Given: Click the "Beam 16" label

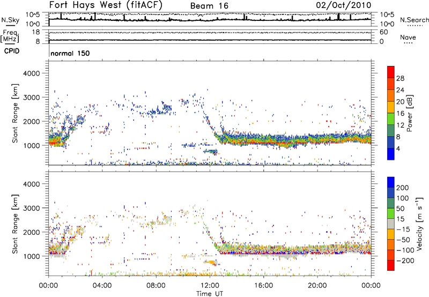Looking at the screenshot, I should click(209, 6).
